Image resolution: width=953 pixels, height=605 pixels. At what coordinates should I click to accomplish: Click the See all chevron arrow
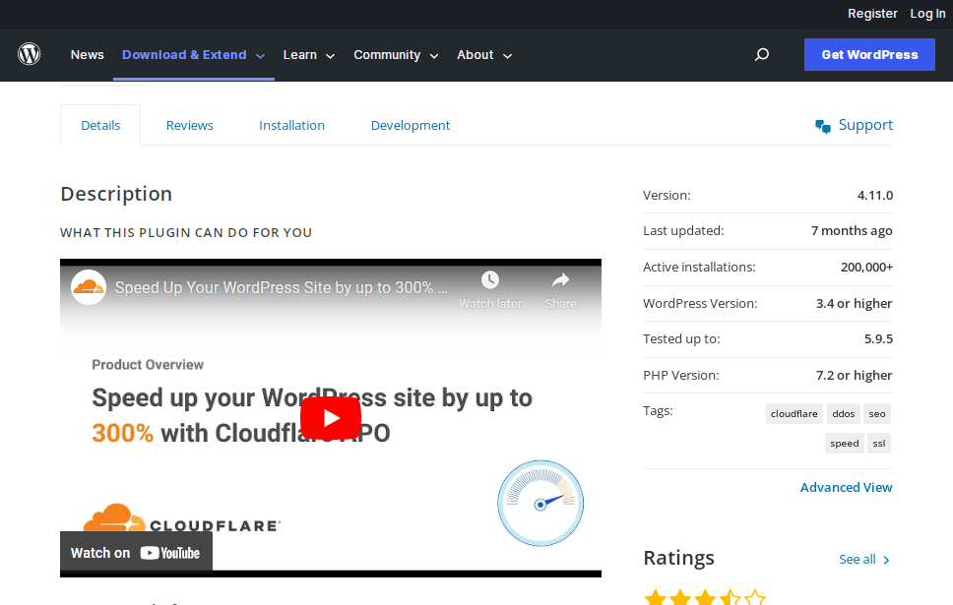[886, 560]
